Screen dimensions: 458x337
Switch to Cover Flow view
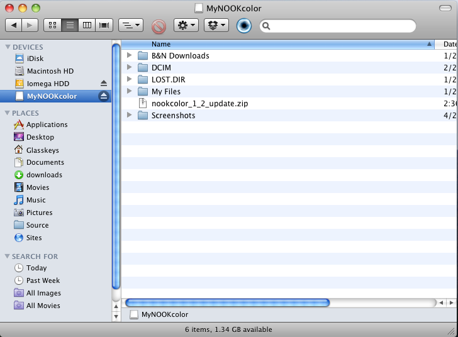point(105,26)
